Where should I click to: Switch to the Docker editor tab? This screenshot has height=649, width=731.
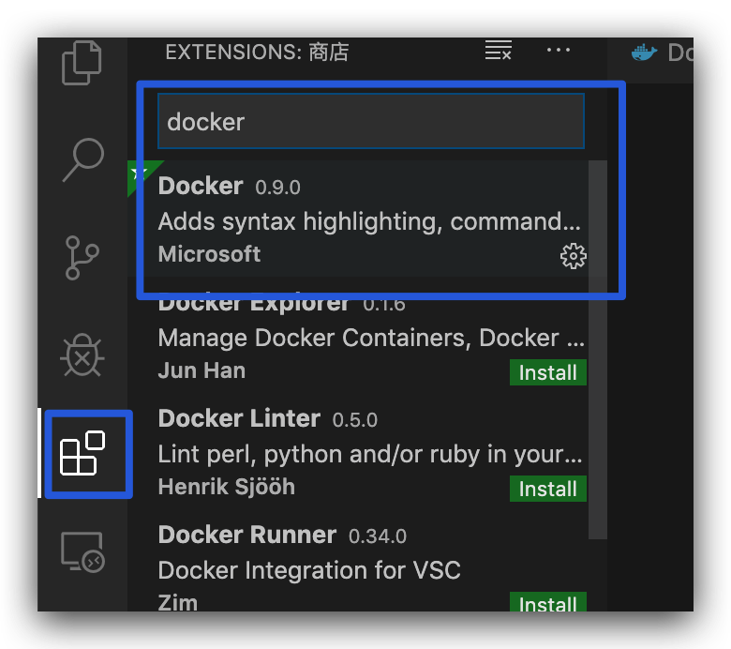(x=664, y=53)
